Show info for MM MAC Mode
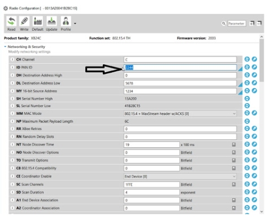Viewport: 268px width, 221px height. pos(12,113)
